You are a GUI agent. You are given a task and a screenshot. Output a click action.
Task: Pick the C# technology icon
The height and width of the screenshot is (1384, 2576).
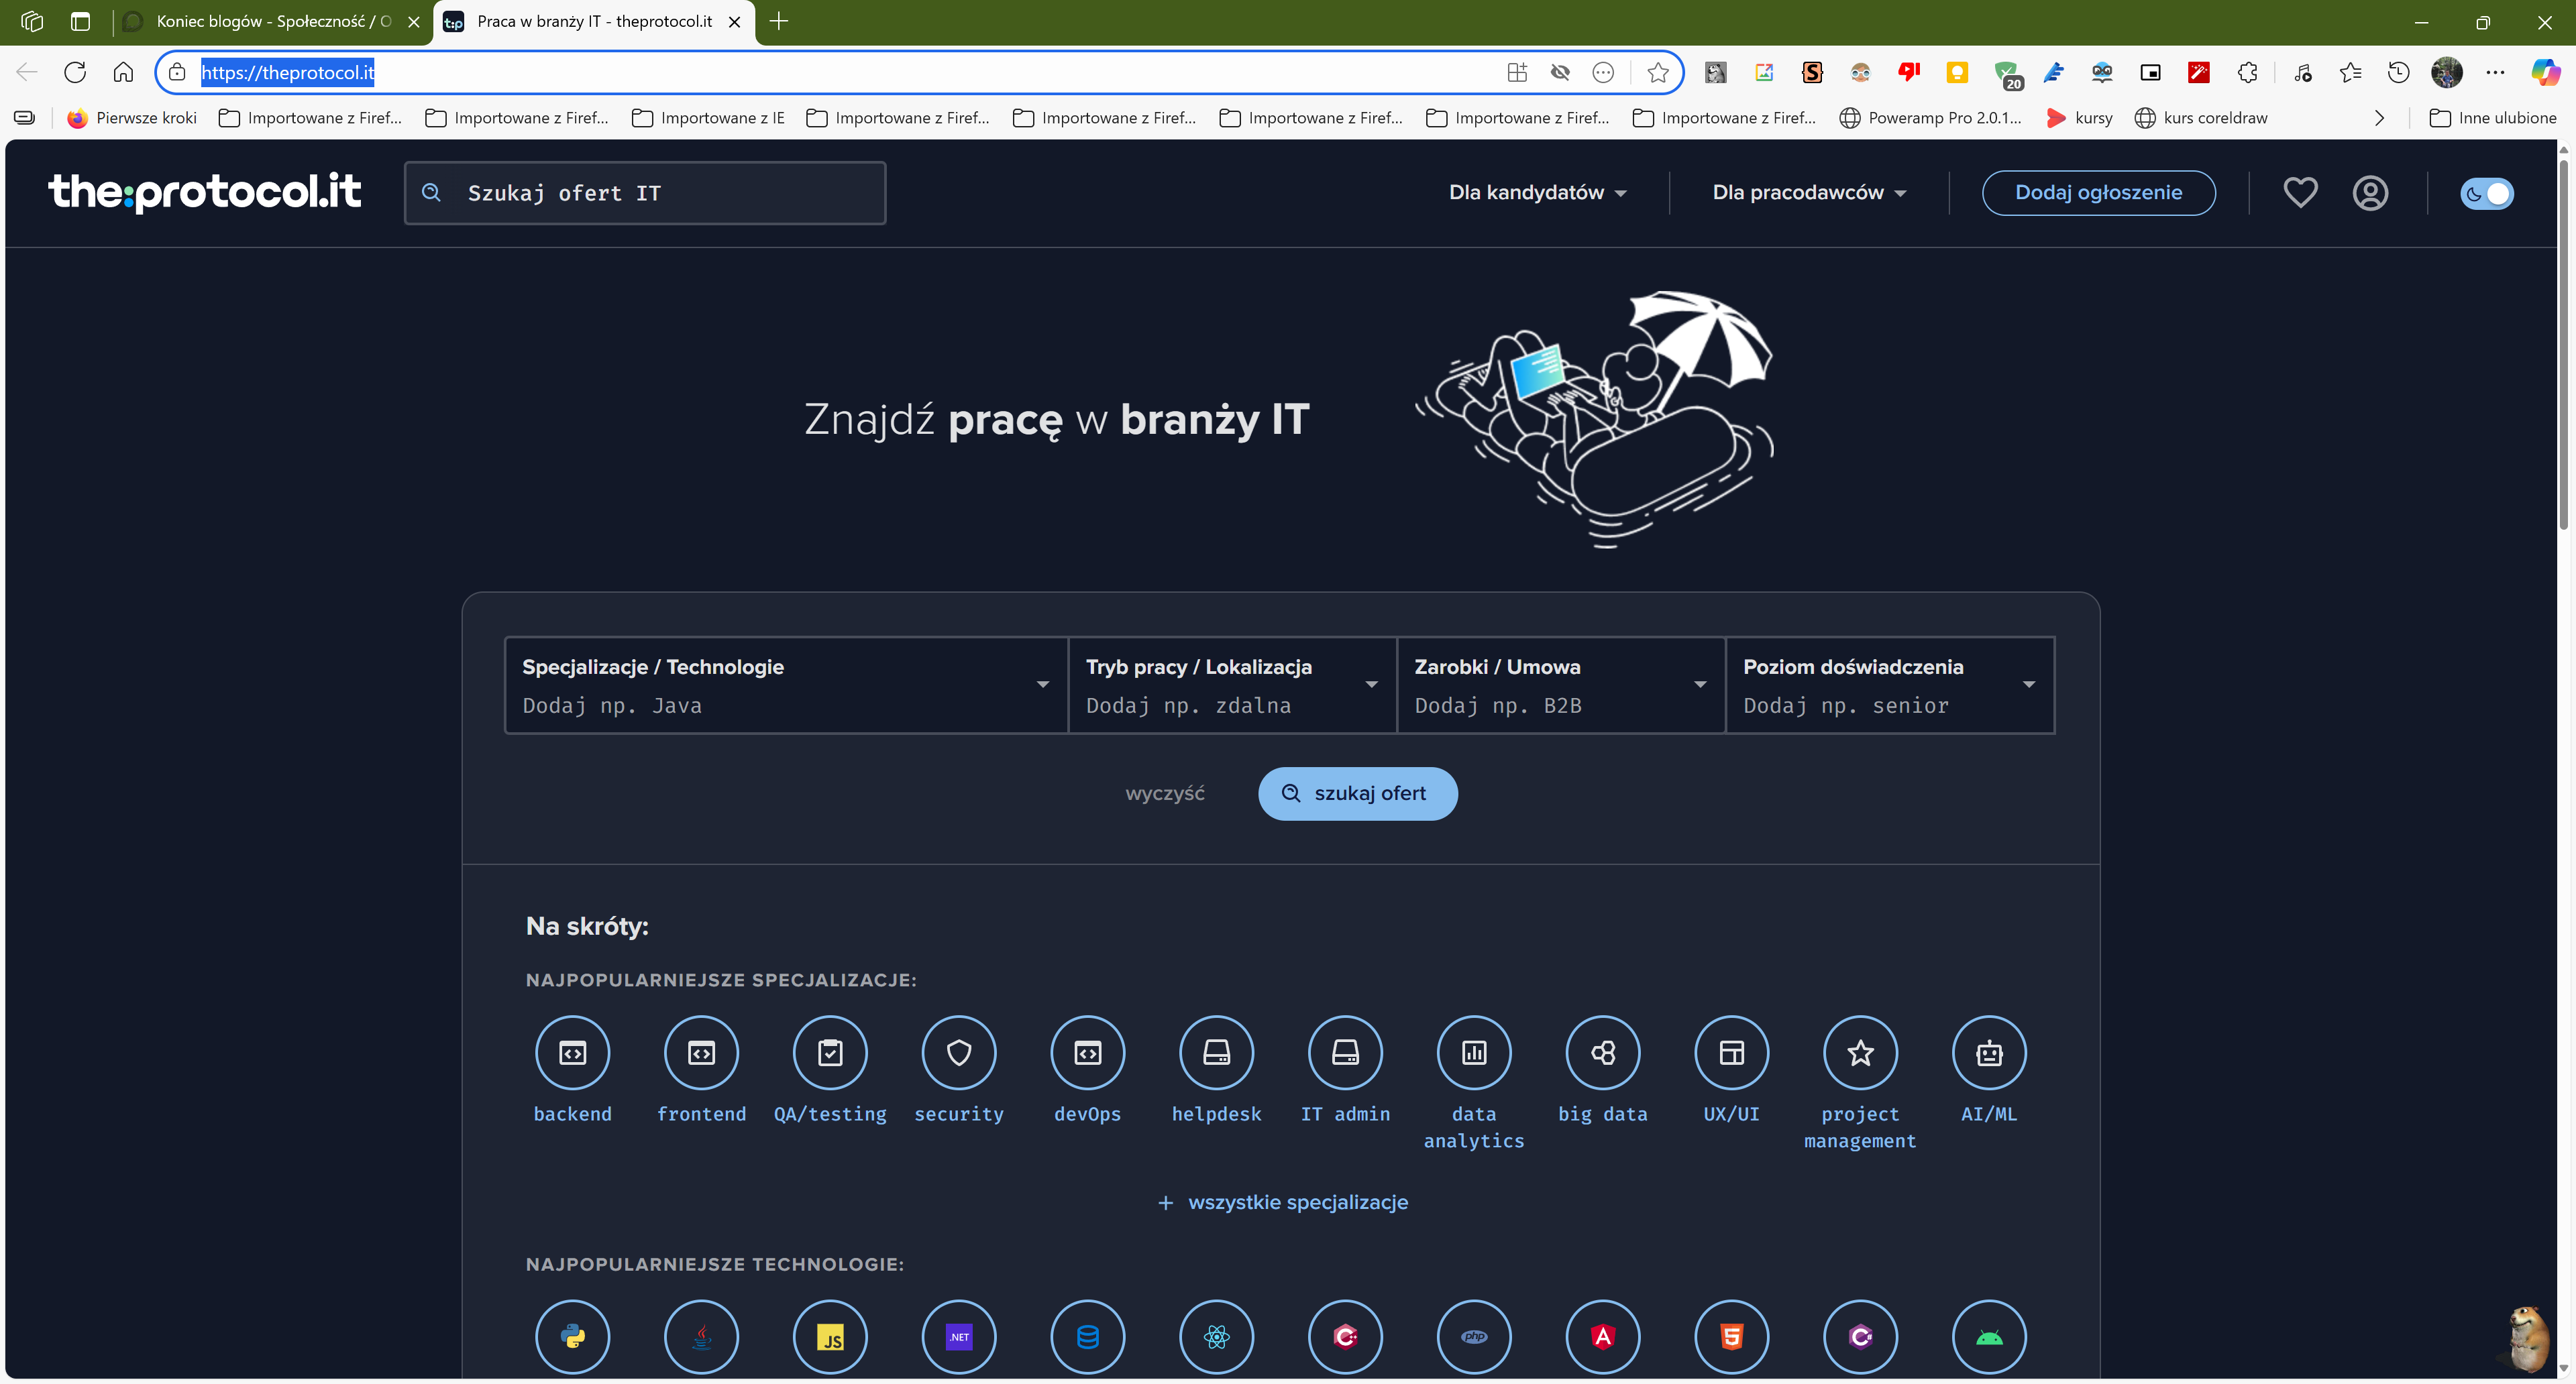(x=1860, y=1336)
